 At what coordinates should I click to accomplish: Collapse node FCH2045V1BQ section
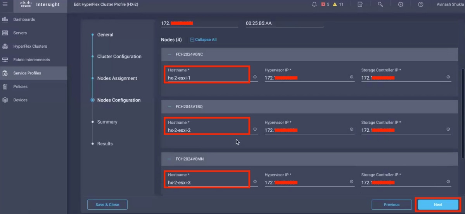(x=169, y=107)
